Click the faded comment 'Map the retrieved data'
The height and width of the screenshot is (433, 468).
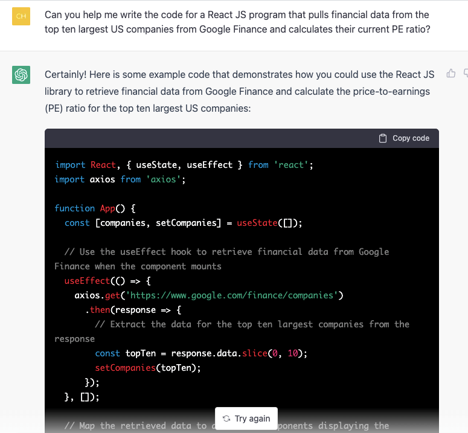(x=227, y=426)
